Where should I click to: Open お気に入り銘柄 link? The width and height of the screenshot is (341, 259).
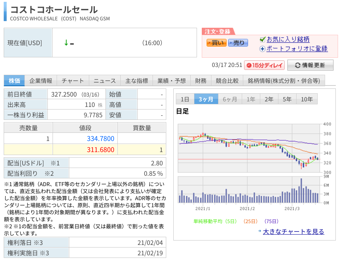point(288,39)
